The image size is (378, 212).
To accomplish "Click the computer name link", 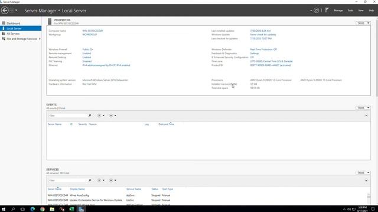I will tap(93, 31).
